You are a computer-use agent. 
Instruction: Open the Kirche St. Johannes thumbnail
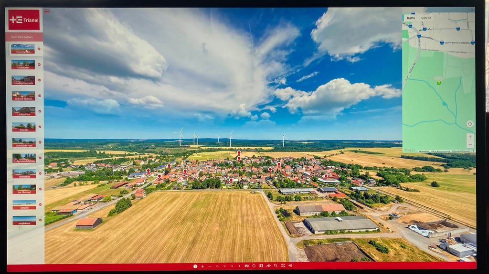[x=23, y=96]
